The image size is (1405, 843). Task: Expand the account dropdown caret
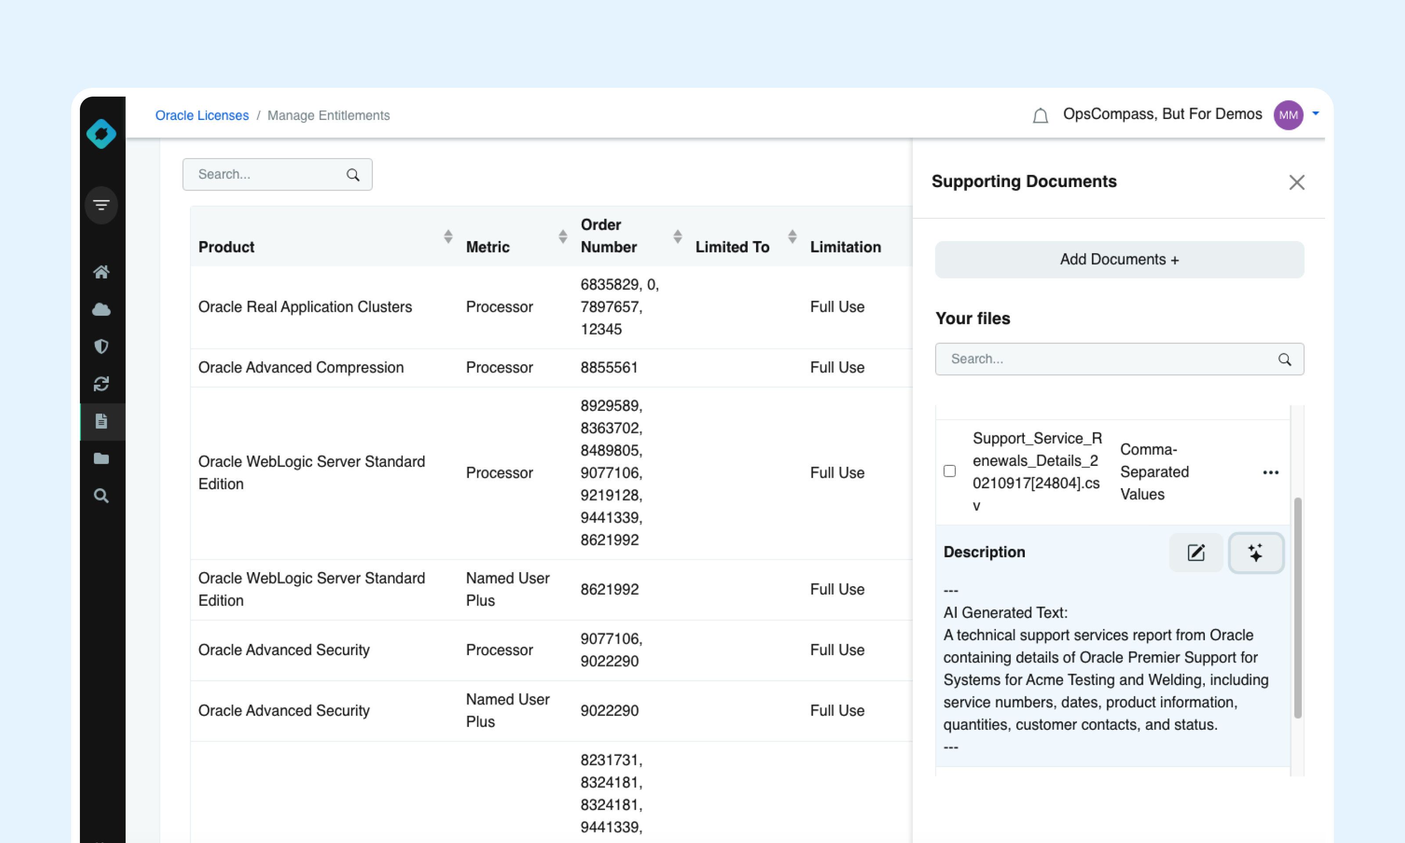tap(1315, 114)
